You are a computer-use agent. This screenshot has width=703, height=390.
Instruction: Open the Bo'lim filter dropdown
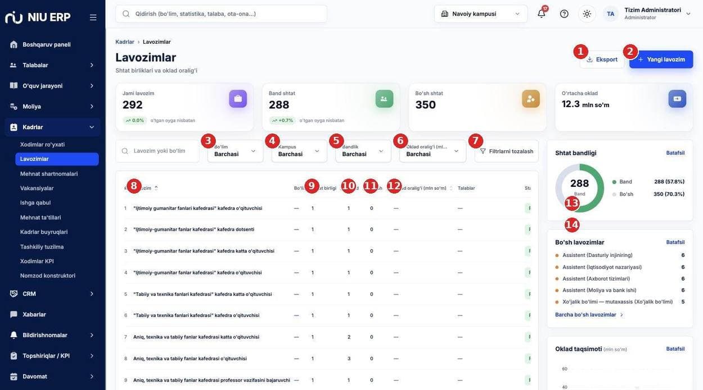(x=235, y=151)
